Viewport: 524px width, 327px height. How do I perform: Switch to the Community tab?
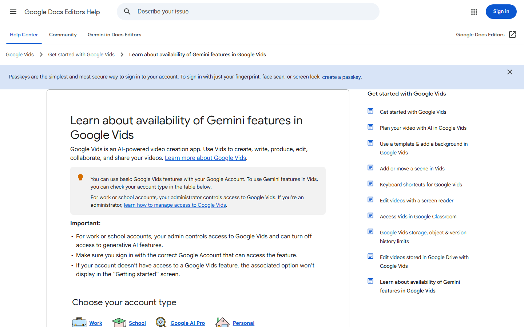63,35
